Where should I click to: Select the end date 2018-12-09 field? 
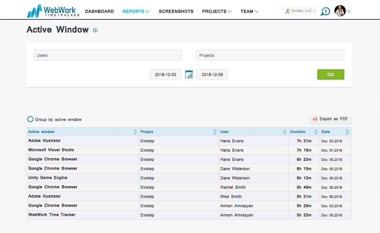[212, 74]
